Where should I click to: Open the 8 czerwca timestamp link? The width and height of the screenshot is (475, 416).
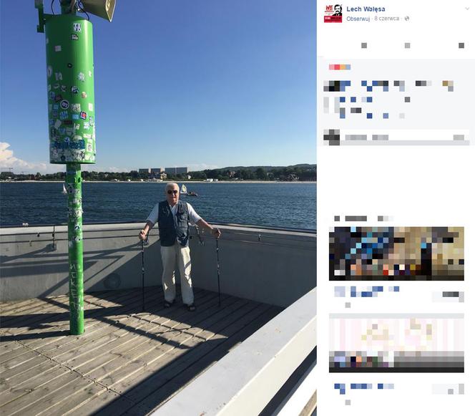(386, 19)
